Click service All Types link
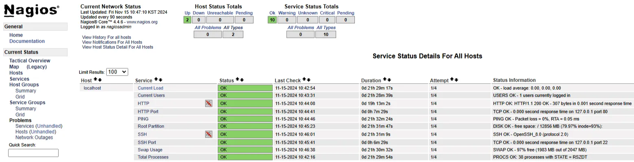This screenshot has height=162, width=634. 326,28
